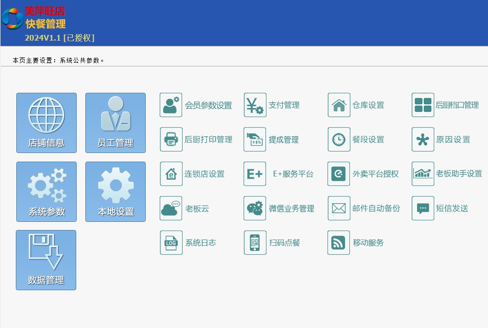Screen dimensions: 488x328
Task: Select the 系统参数 gears tile
Action: pyautogui.click(x=46, y=192)
